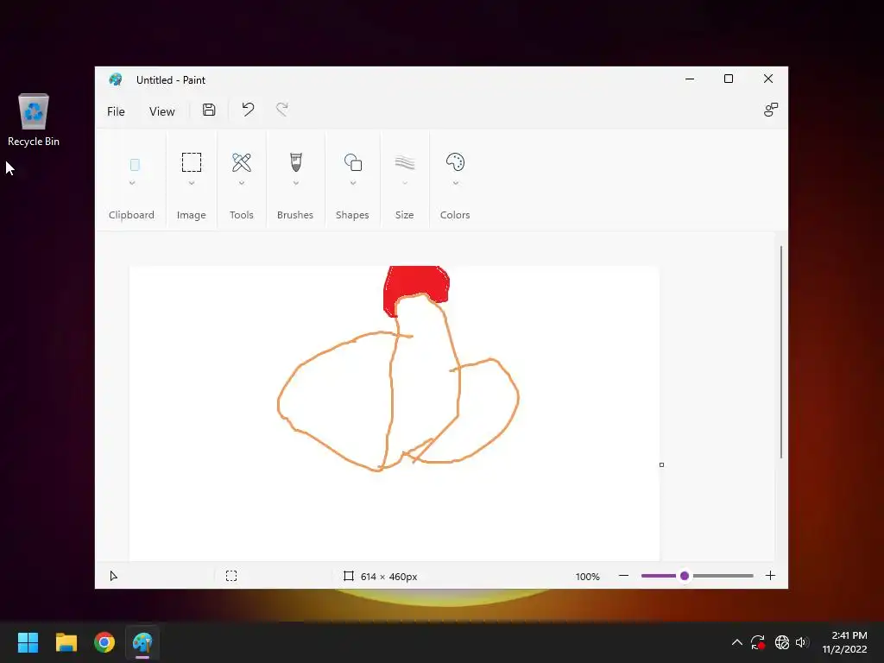Minimize the Paint window
Image resolution: width=884 pixels, height=663 pixels.
(690, 79)
